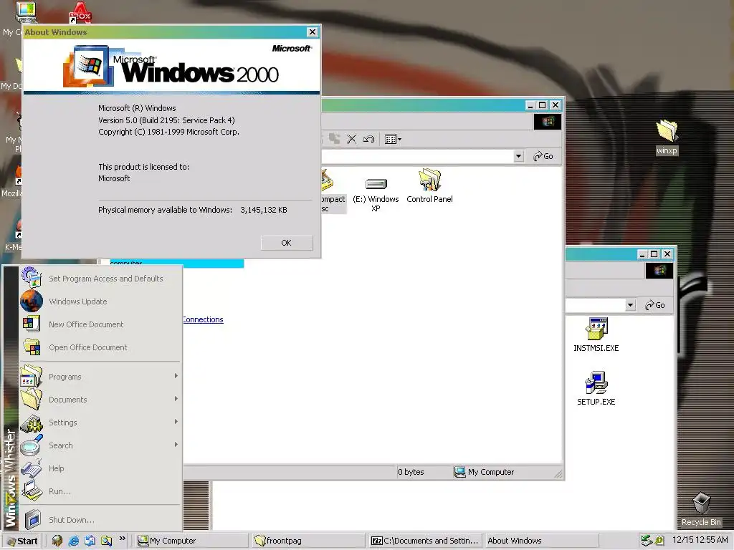Click the Search magnifier icon
Screen dimensions: 734x550
click(x=32, y=445)
